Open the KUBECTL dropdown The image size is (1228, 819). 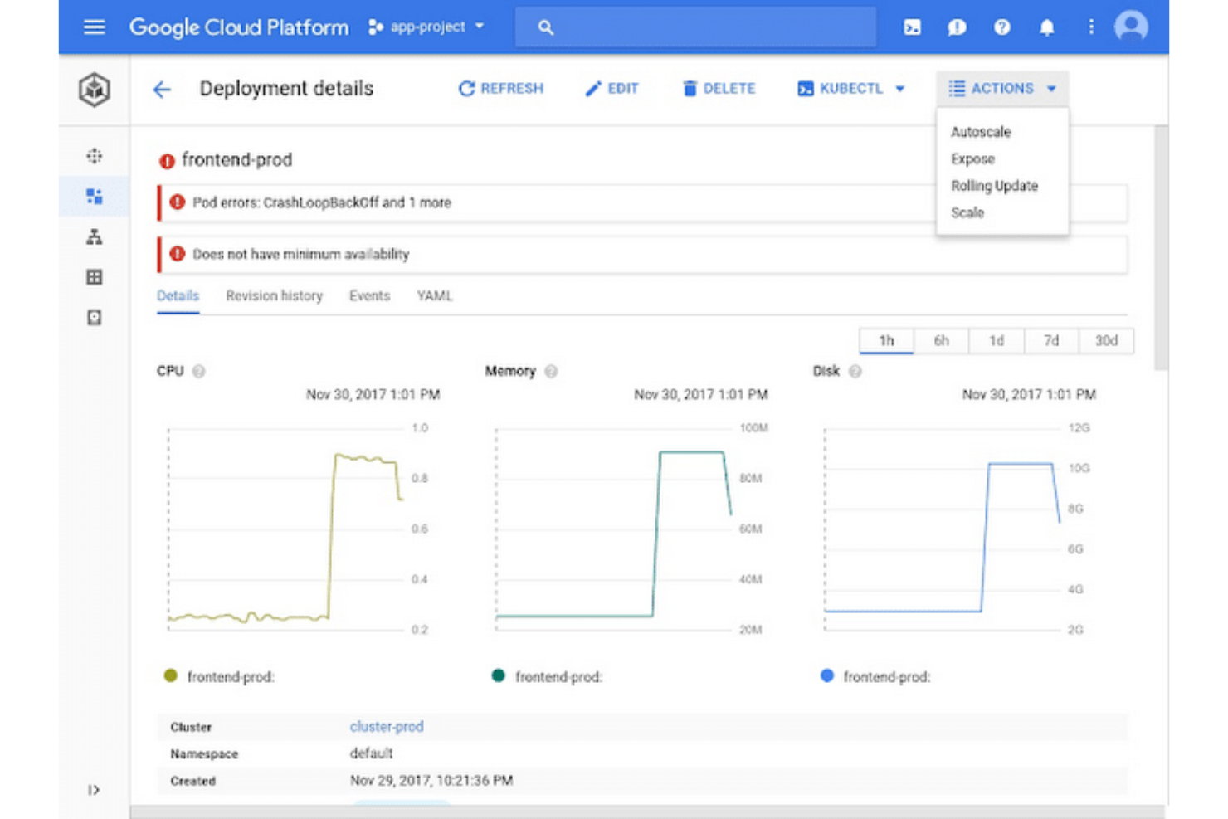[x=850, y=89]
